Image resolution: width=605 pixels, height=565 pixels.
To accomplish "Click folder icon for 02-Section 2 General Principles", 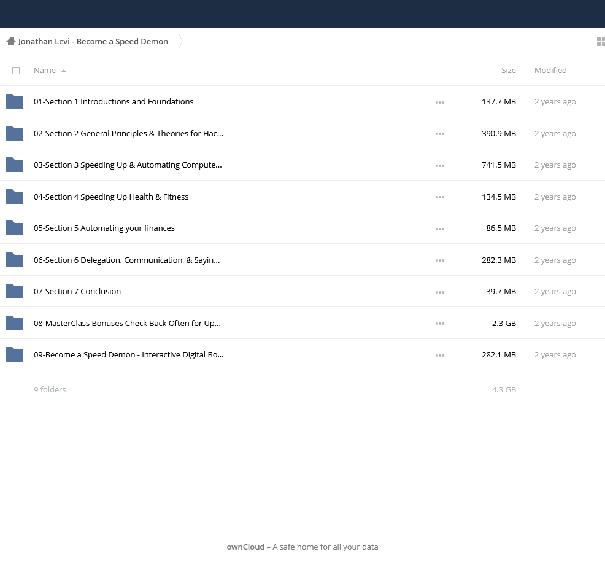I will point(15,133).
